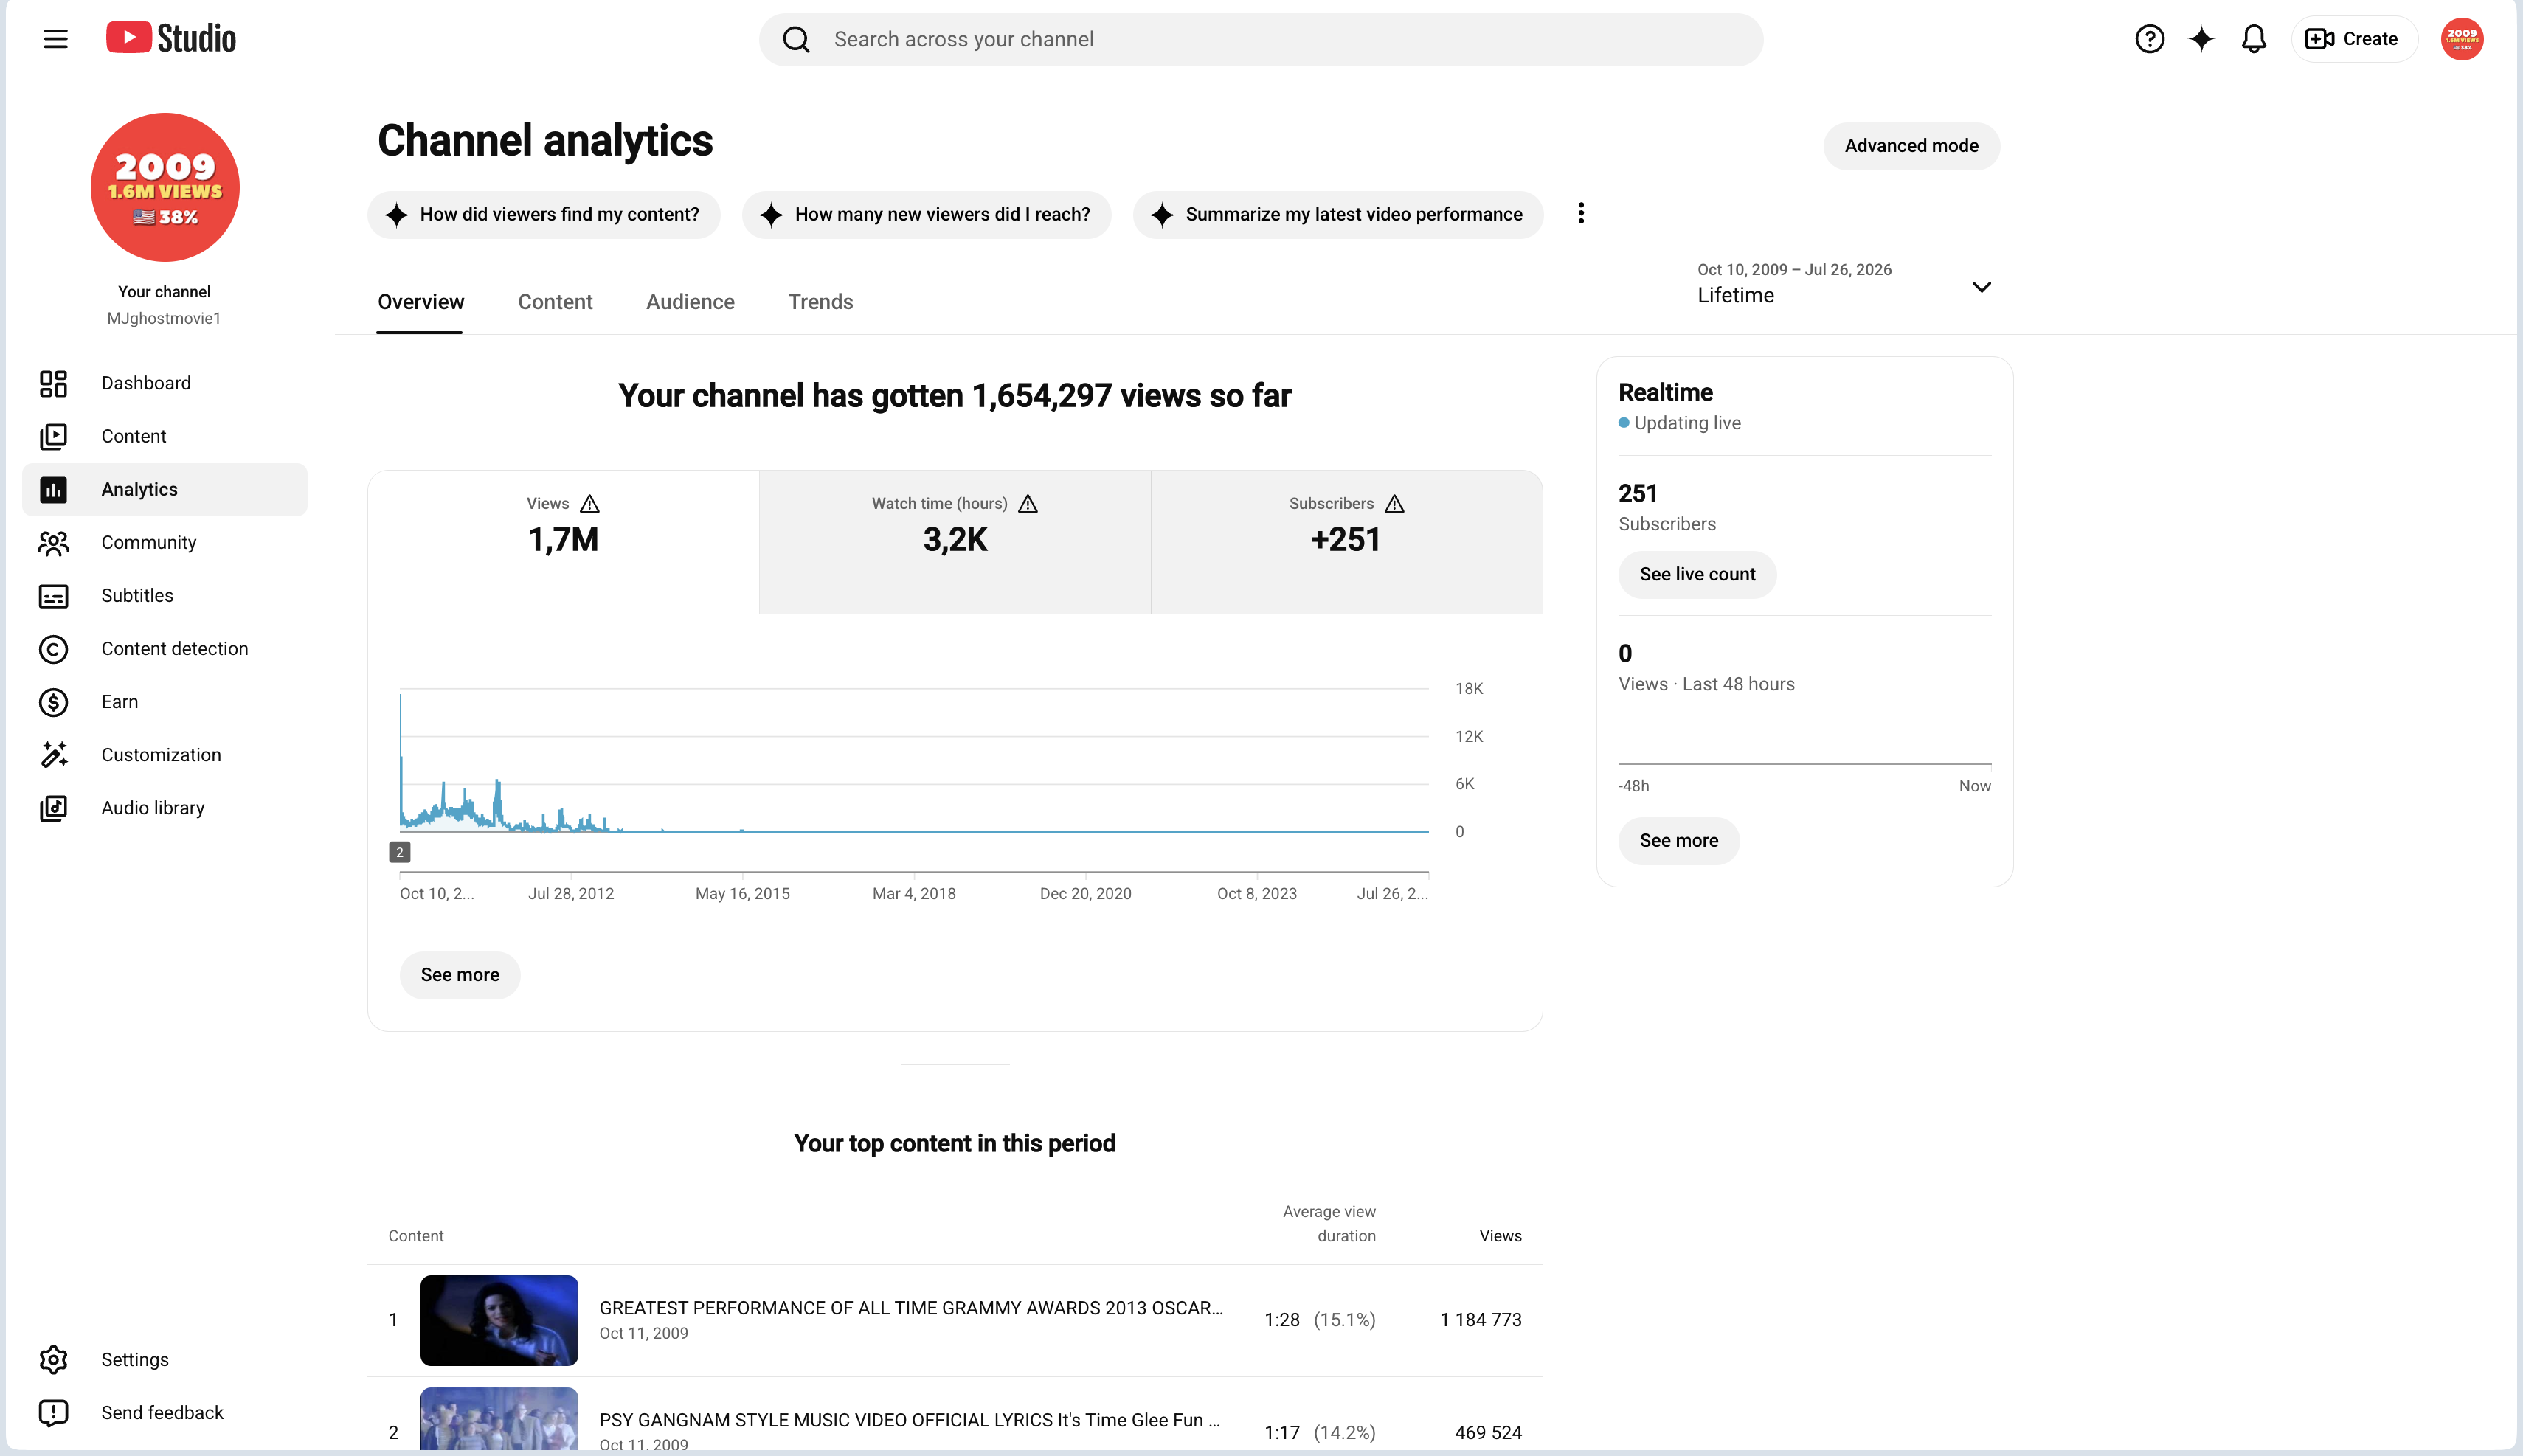This screenshot has width=2523, height=1456.
Task: Switch to the Overview tab
Action: point(420,302)
